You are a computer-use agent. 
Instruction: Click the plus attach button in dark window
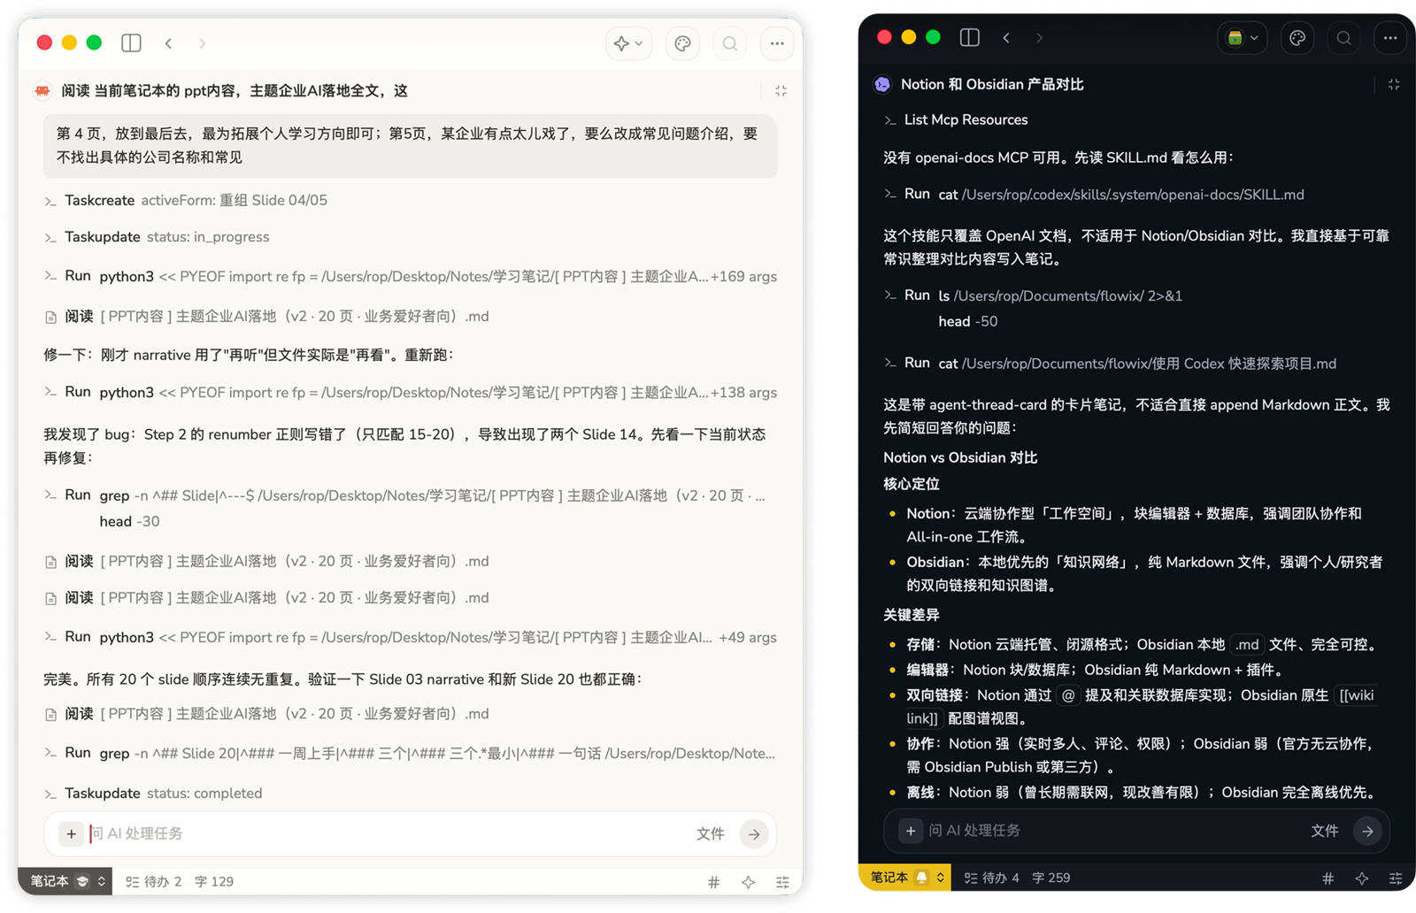pos(910,831)
